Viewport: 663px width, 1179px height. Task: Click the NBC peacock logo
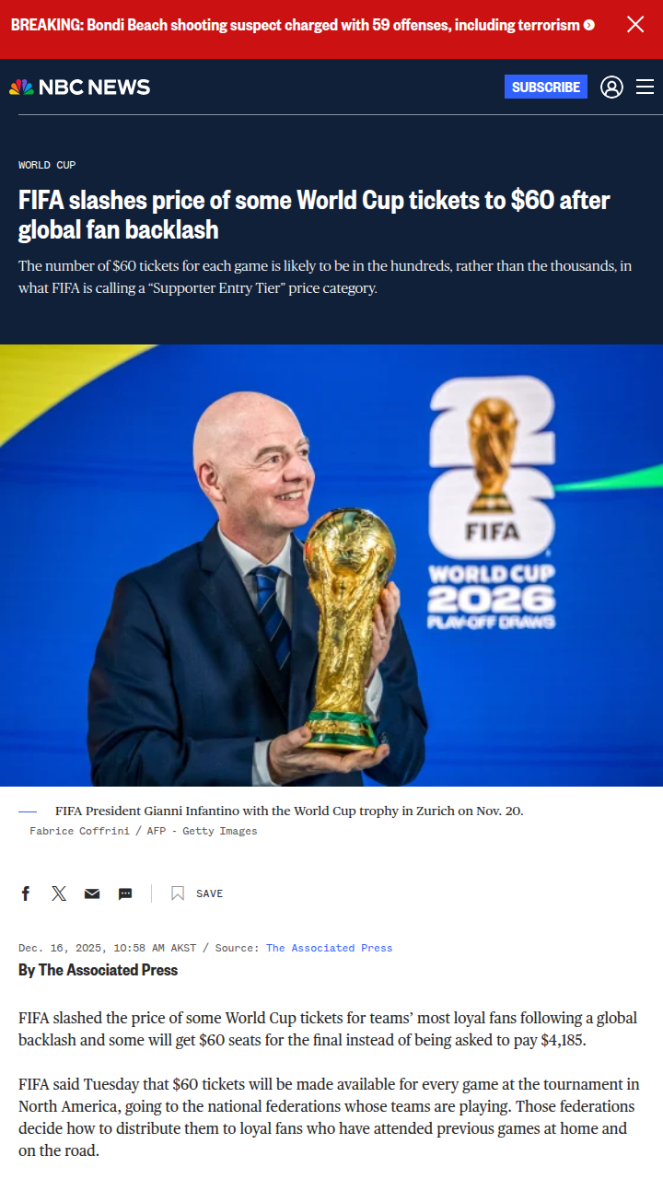tap(21, 87)
